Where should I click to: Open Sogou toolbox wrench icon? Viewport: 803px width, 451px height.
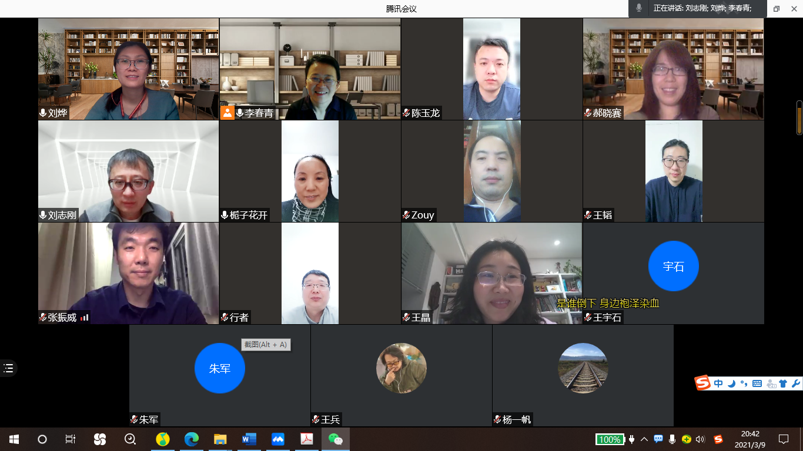tap(796, 383)
